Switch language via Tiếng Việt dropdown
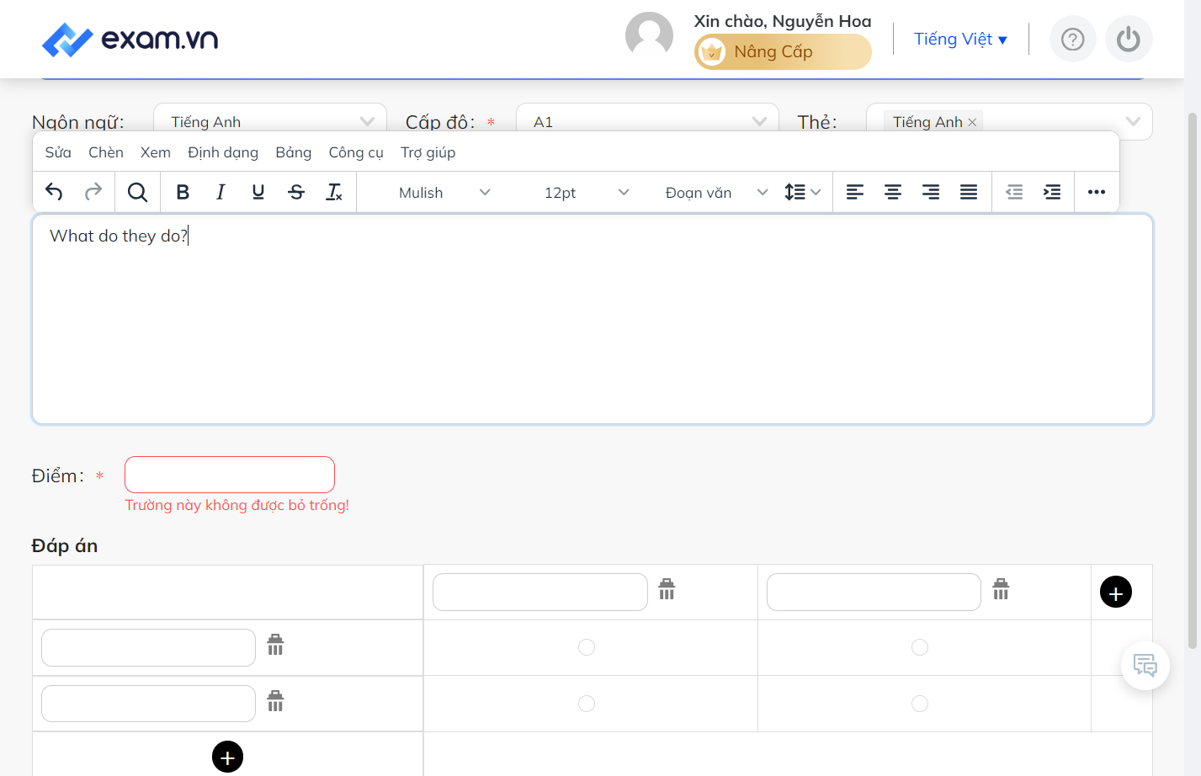The height and width of the screenshot is (776, 1201). coord(961,40)
